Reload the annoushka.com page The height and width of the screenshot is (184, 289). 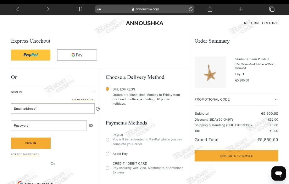191,9
